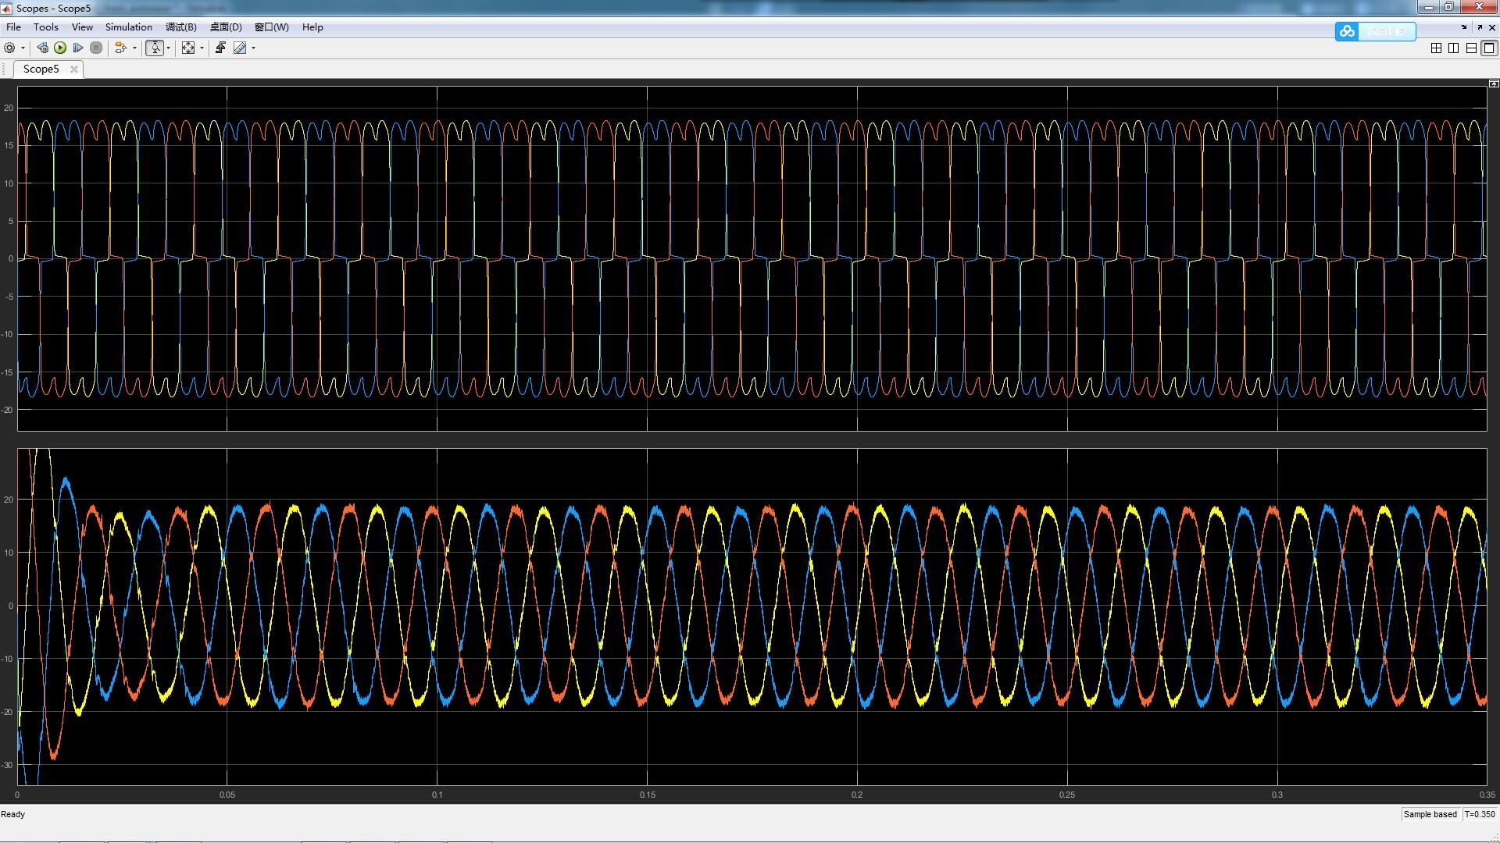Viewport: 1500px width, 843px height.
Task: Switch to tiled grid layout
Action: (x=1436, y=48)
